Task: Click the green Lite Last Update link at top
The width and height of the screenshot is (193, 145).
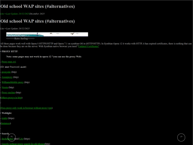Action: [x=15, y=14]
